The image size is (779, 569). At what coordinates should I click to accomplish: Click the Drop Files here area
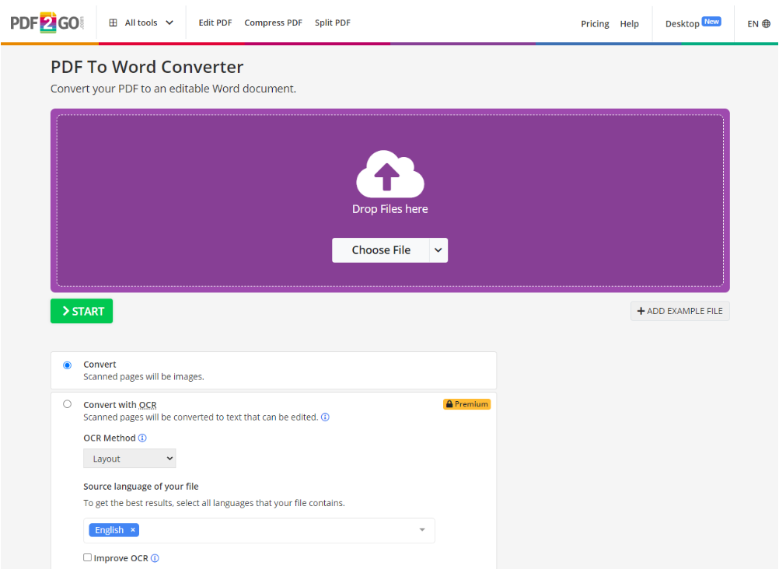[389, 208]
